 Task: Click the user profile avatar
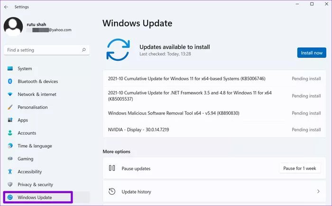tap(13, 27)
